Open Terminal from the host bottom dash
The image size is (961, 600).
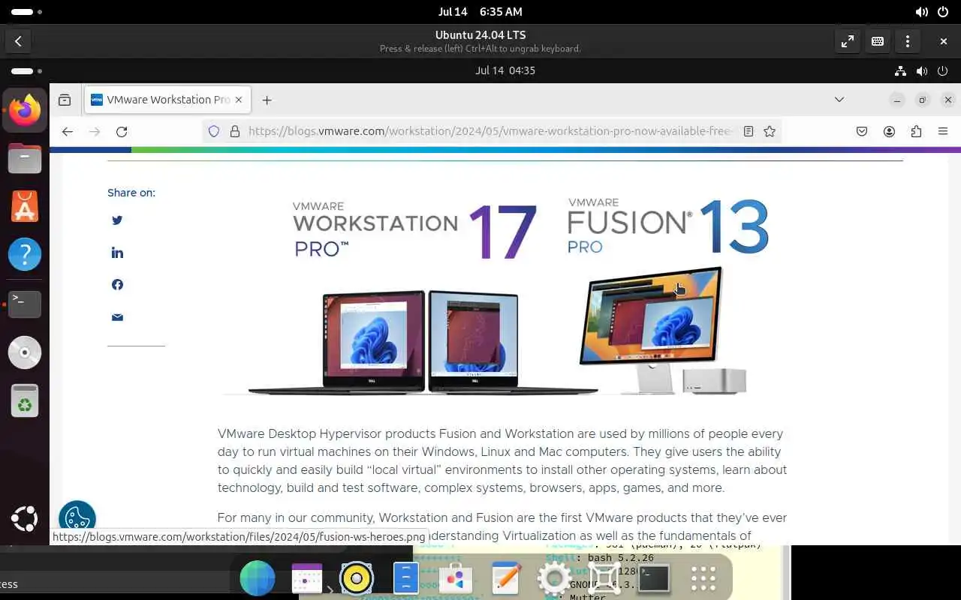654,578
